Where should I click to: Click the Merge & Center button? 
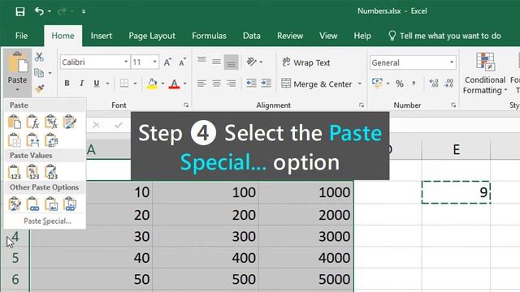click(316, 84)
